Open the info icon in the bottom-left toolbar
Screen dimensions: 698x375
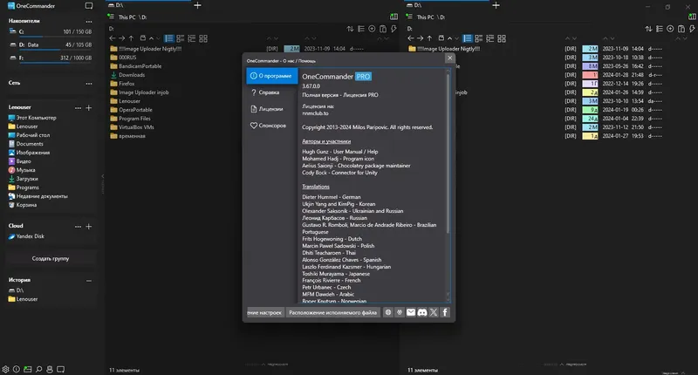tap(17, 369)
